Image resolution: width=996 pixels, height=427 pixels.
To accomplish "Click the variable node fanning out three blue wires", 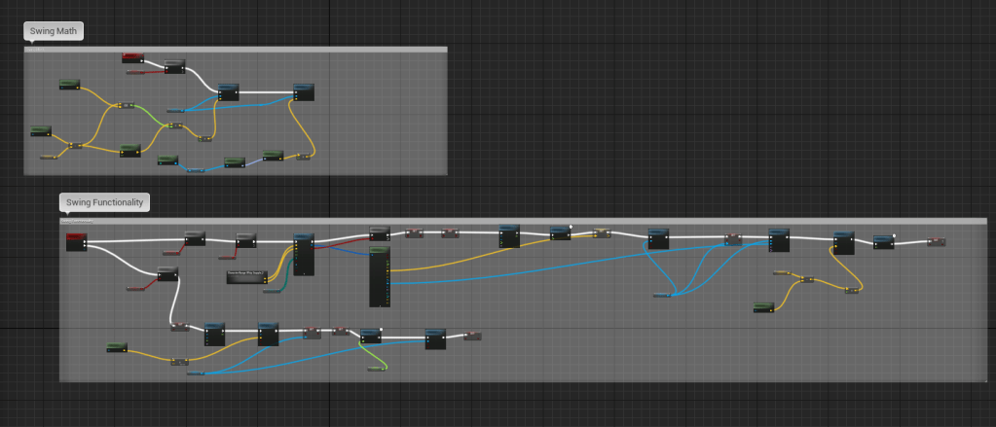I will pyautogui.click(x=668, y=294).
